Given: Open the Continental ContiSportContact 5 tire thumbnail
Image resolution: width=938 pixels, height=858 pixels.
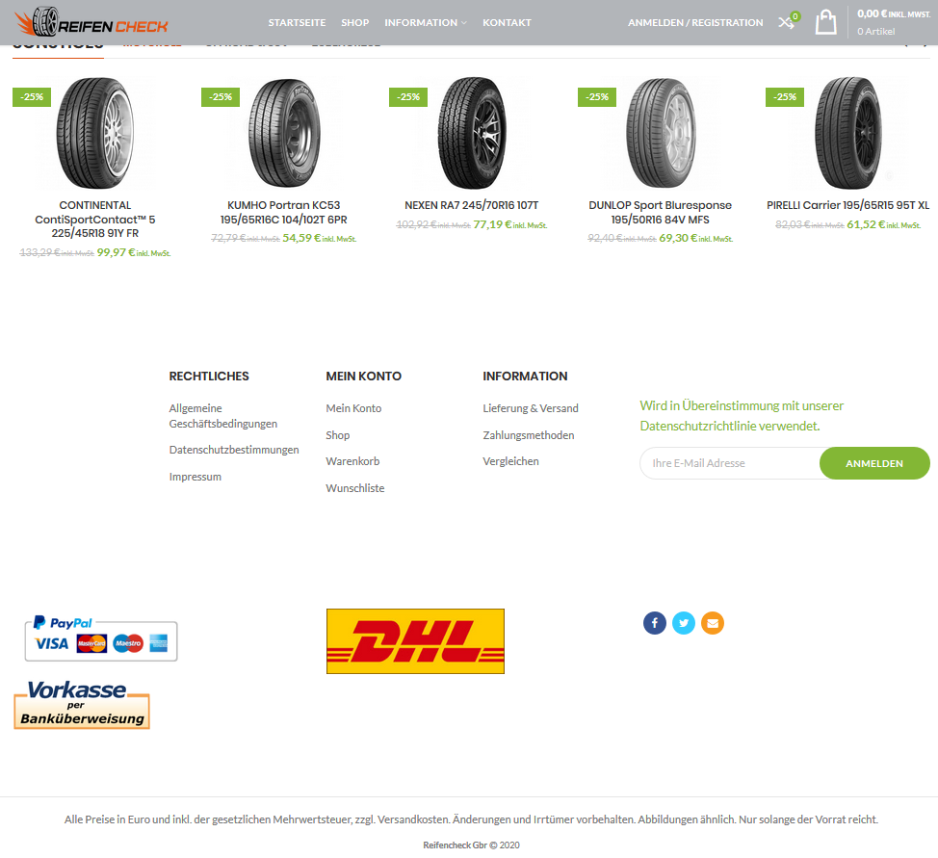Looking at the screenshot, I should (94, 133).
